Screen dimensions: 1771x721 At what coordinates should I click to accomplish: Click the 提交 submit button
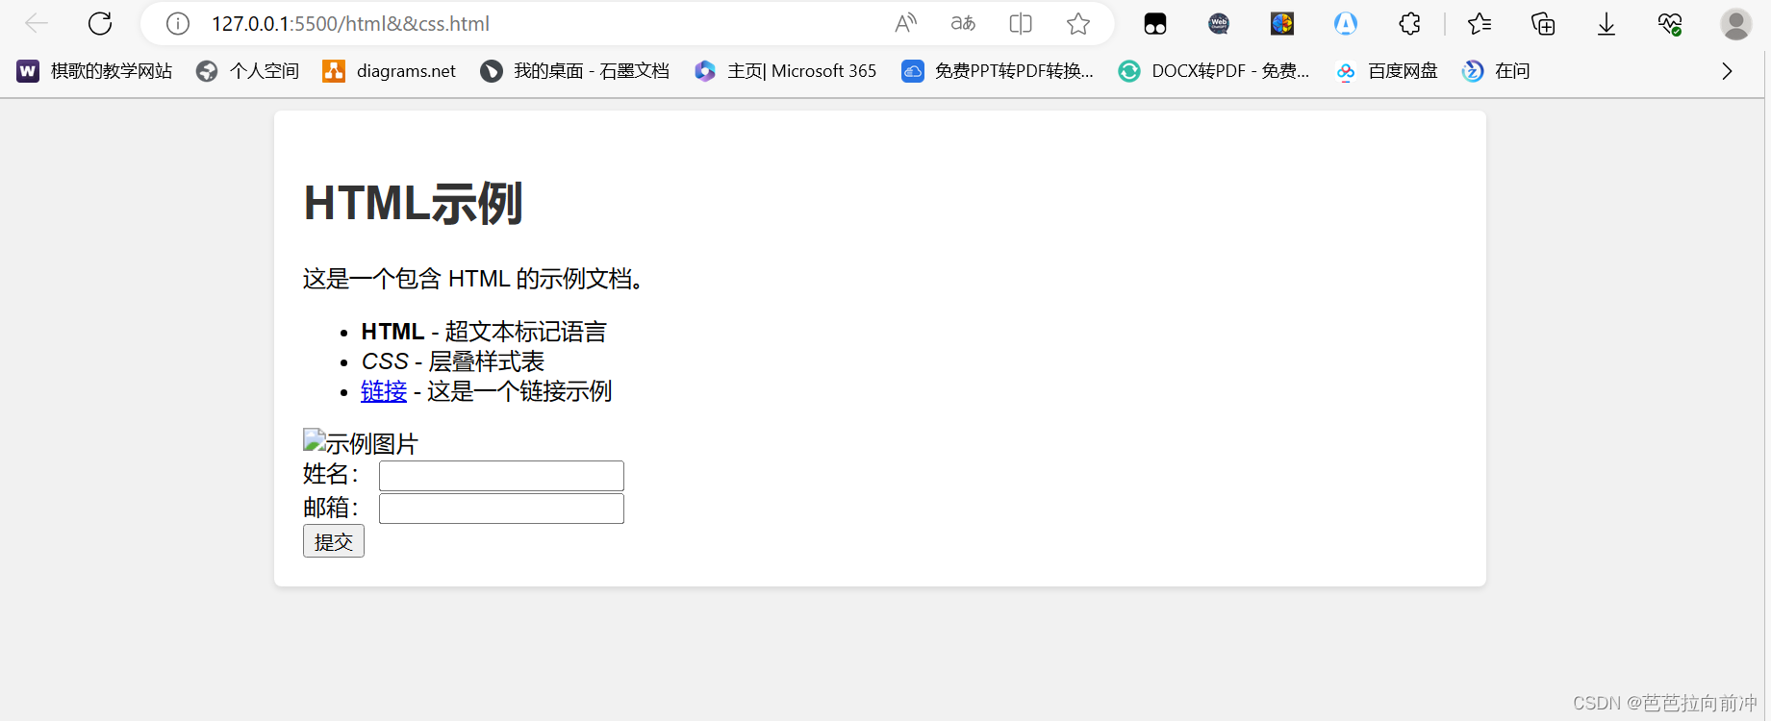(334, 541)
